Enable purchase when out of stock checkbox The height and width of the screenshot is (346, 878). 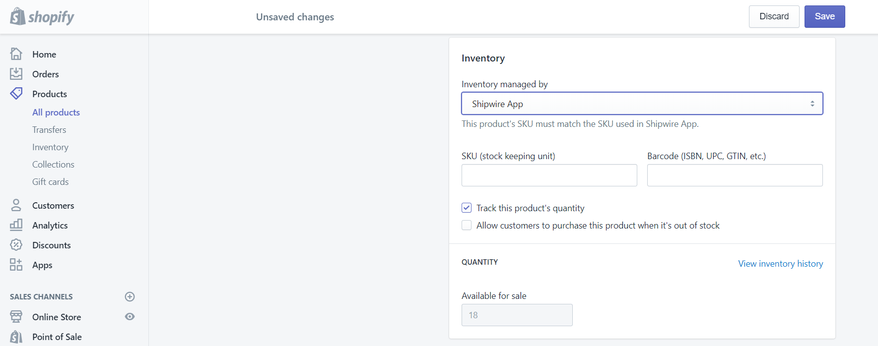click(467, 225)
